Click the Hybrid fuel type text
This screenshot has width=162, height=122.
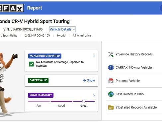[61, 36]
